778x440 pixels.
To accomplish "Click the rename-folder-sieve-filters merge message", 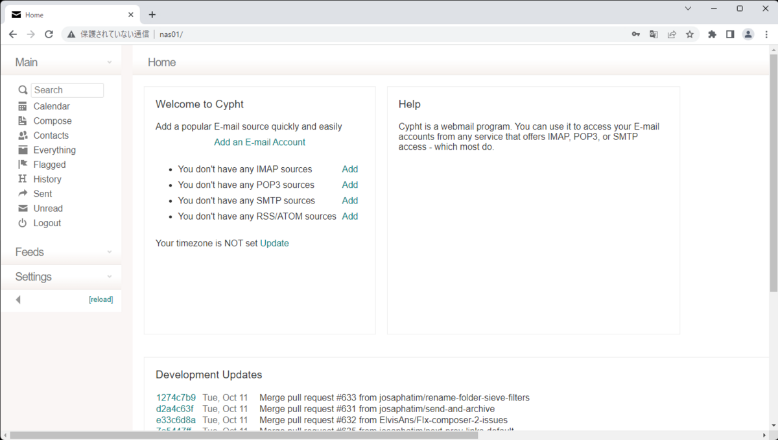I will [394, 397].
